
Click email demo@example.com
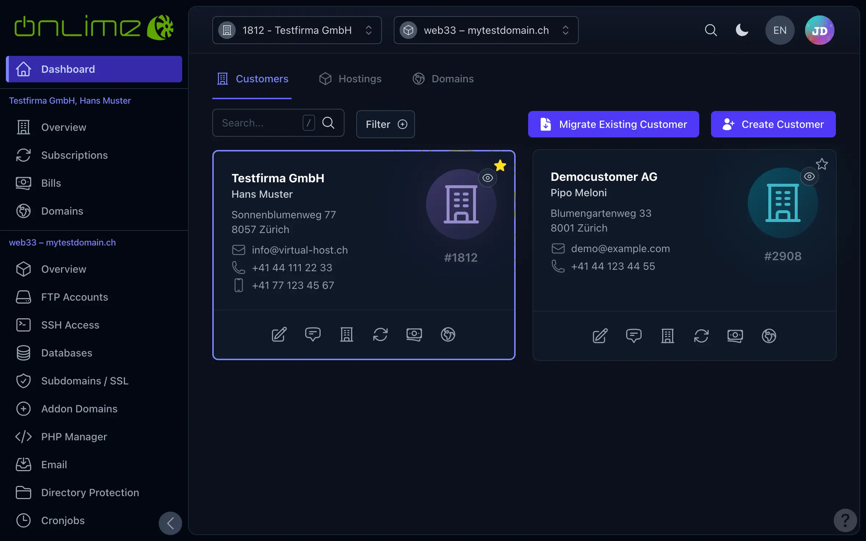[x=620, y=248]
